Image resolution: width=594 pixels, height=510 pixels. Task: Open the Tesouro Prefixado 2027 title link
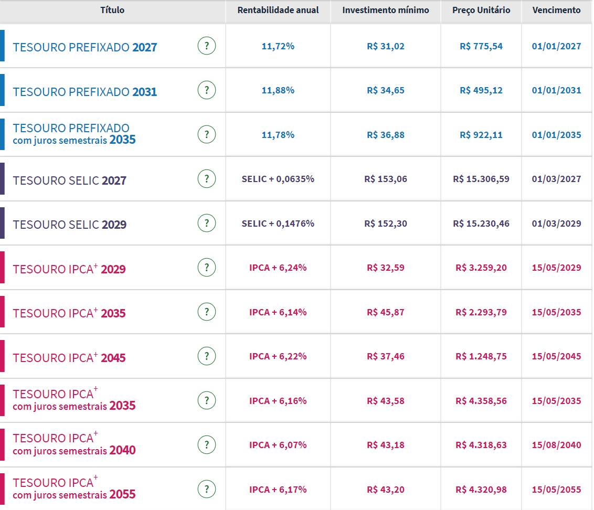tap(85, 47)
